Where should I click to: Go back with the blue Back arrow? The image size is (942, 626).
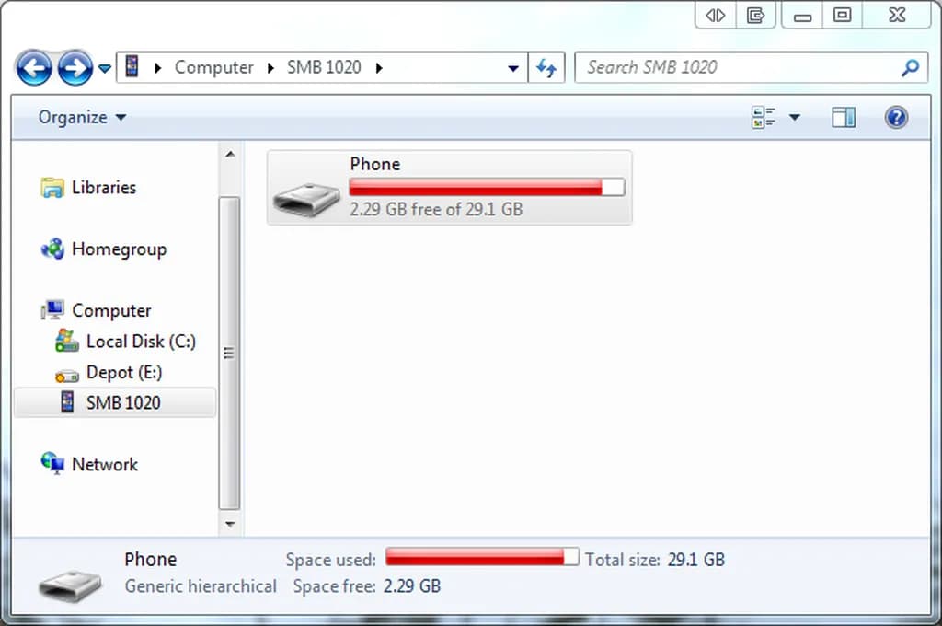[34, 68]
